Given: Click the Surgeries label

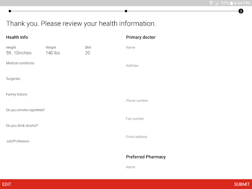Looking at the screenshot, I should tap(13, 79).
